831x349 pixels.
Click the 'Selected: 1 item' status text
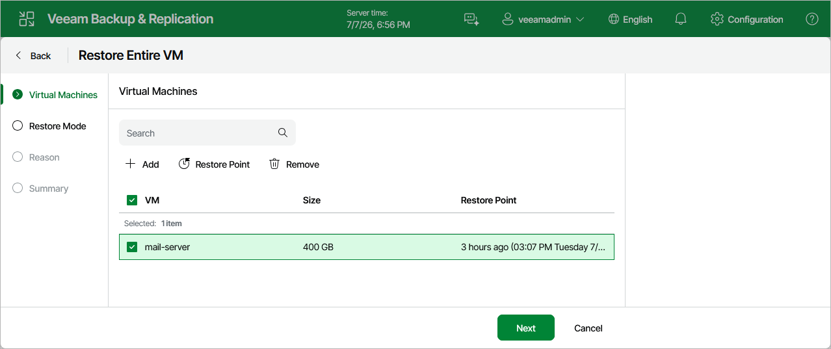tap(153, 223)
